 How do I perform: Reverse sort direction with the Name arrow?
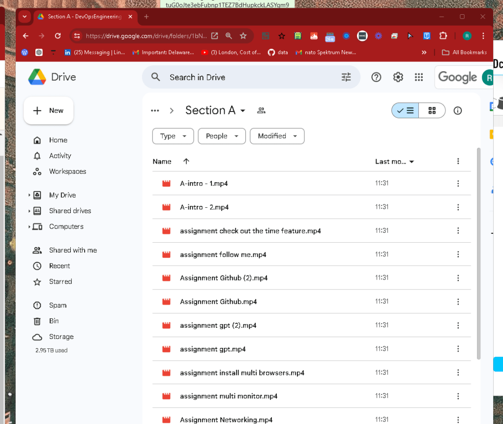coord(186,161)
